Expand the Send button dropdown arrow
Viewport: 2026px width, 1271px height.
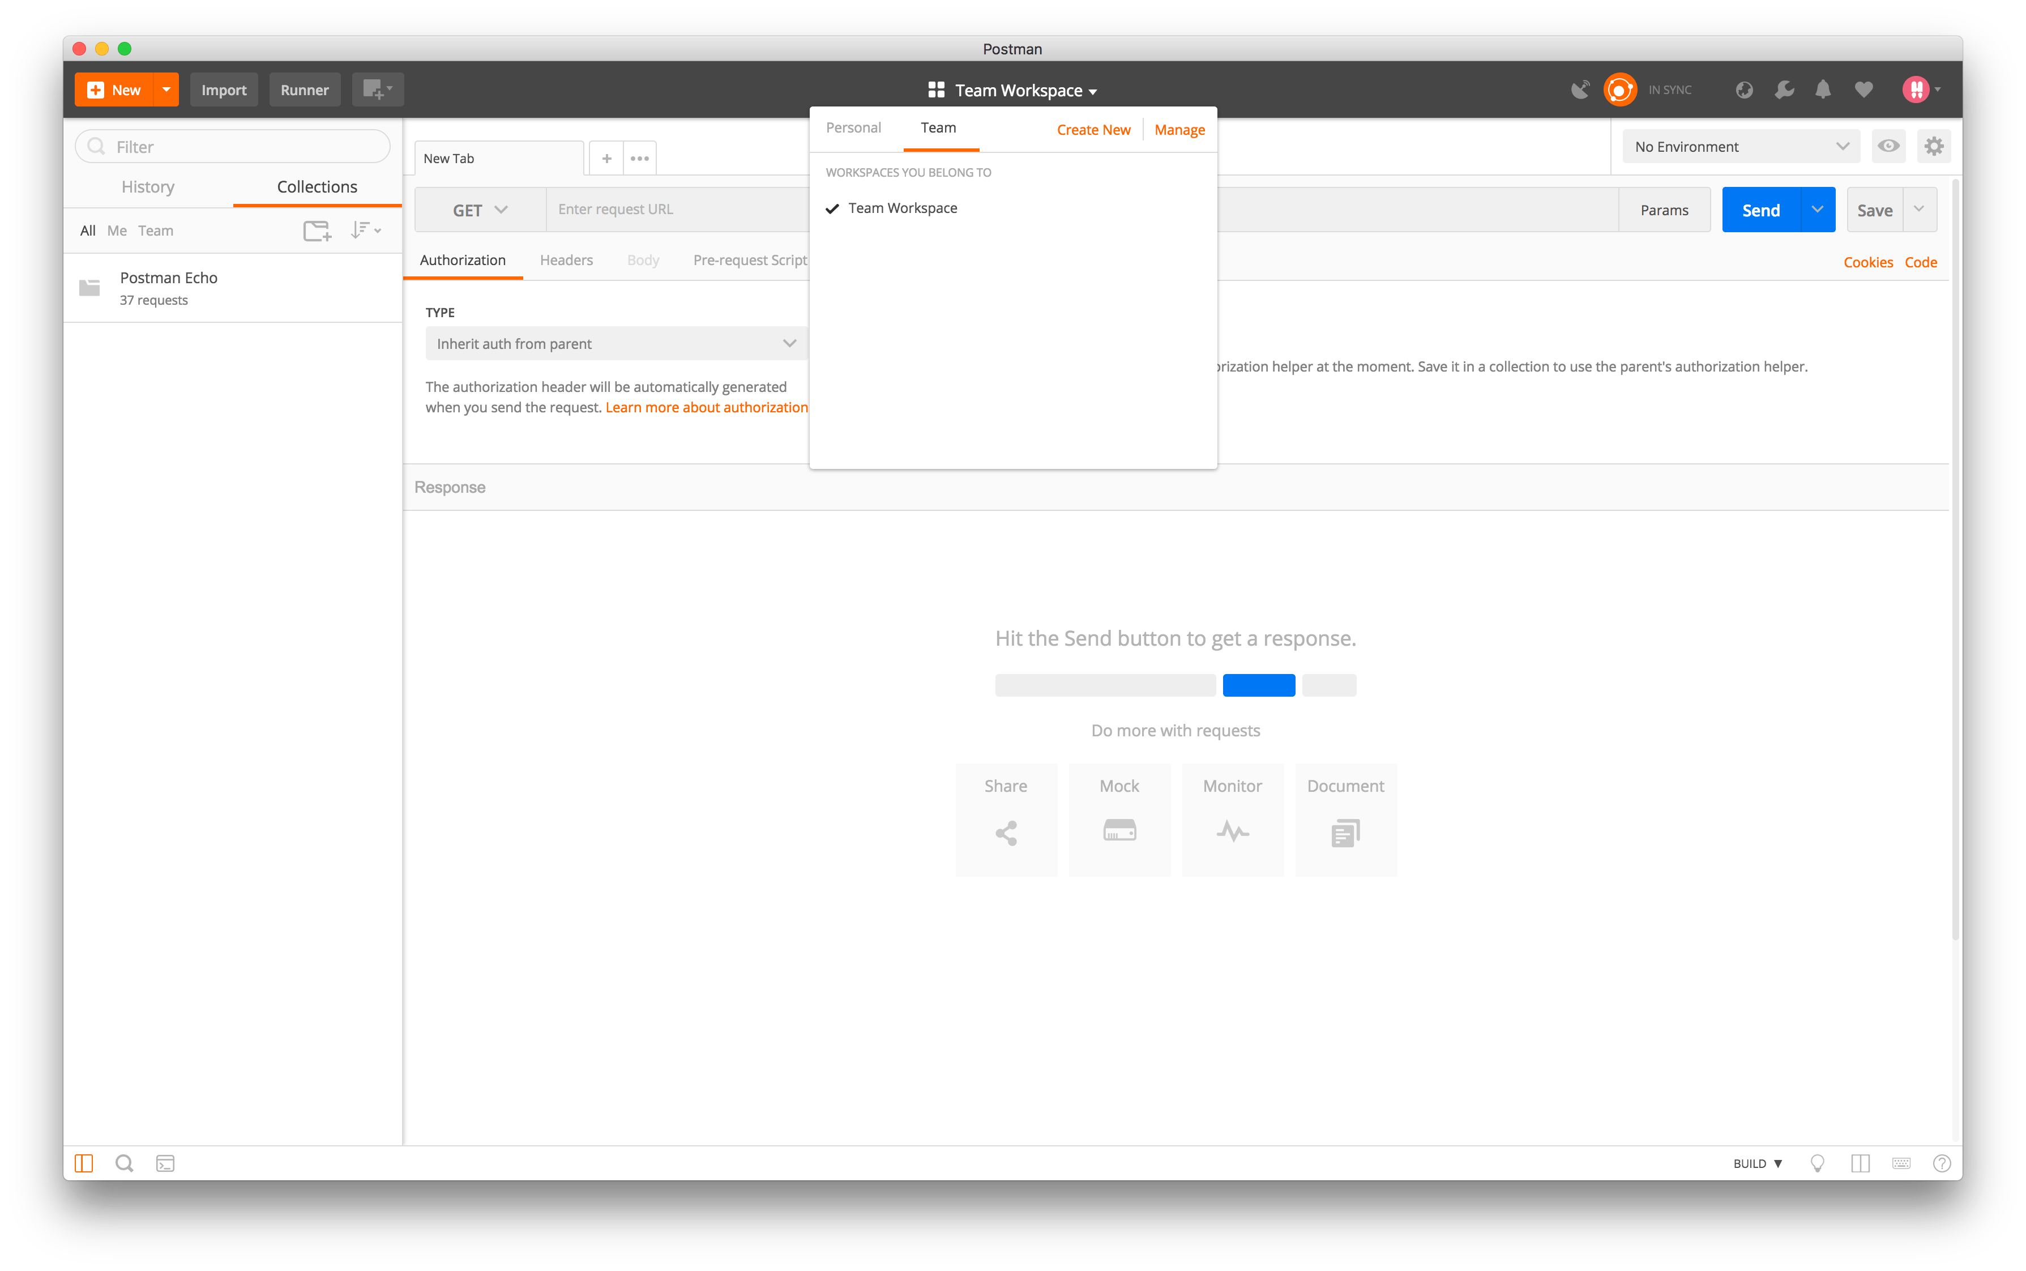(x=1818, y=210)
